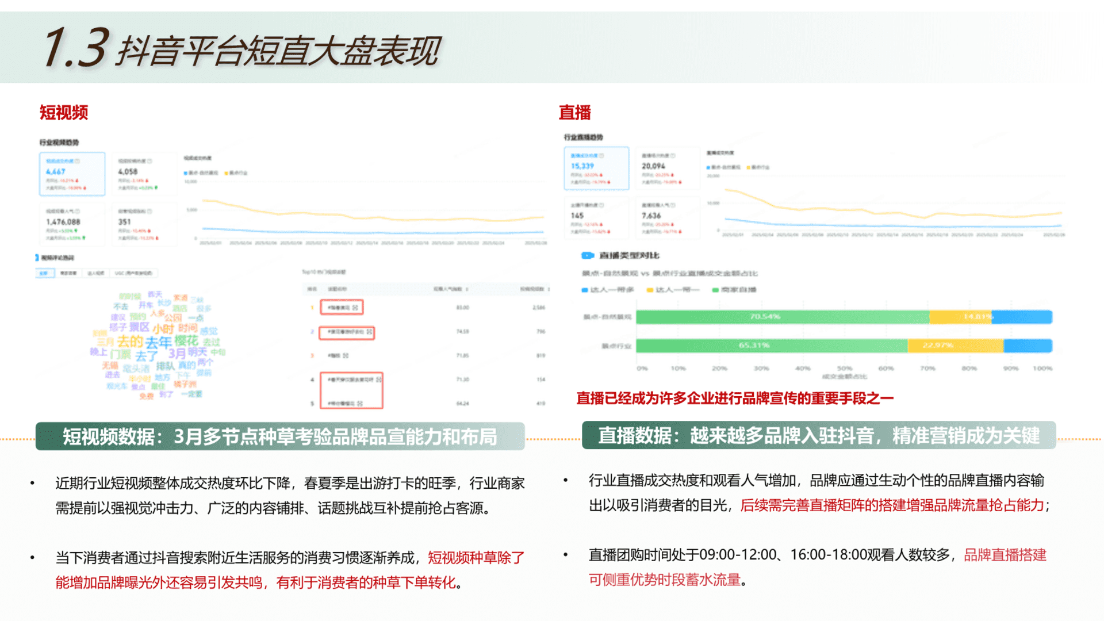Select the 1,476,088 metric card
The height and width of the screenshot is (621, 1104).
(72, 224)
